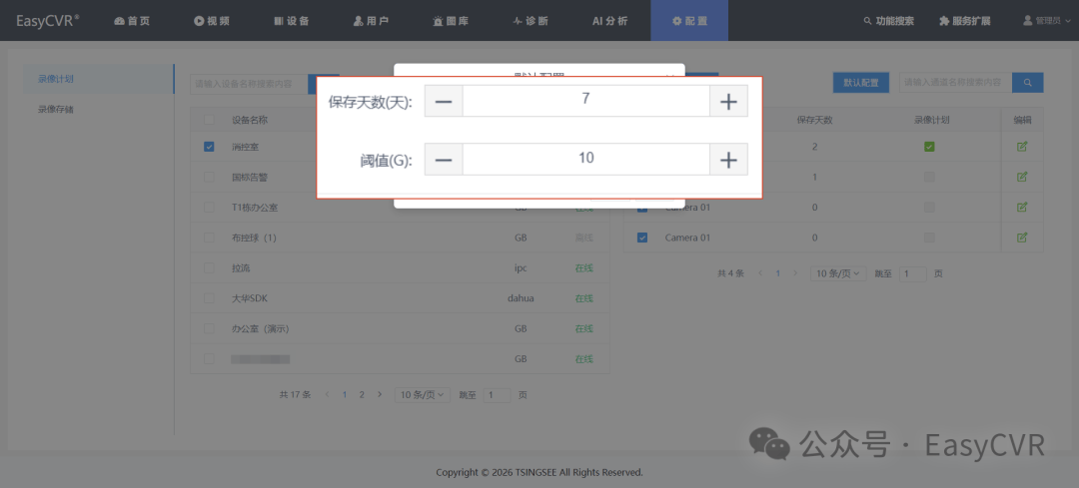Select the 配置 configuration menu
Image resolution: width=1079 pixels, height=488 pixels.
pos(689,21)
